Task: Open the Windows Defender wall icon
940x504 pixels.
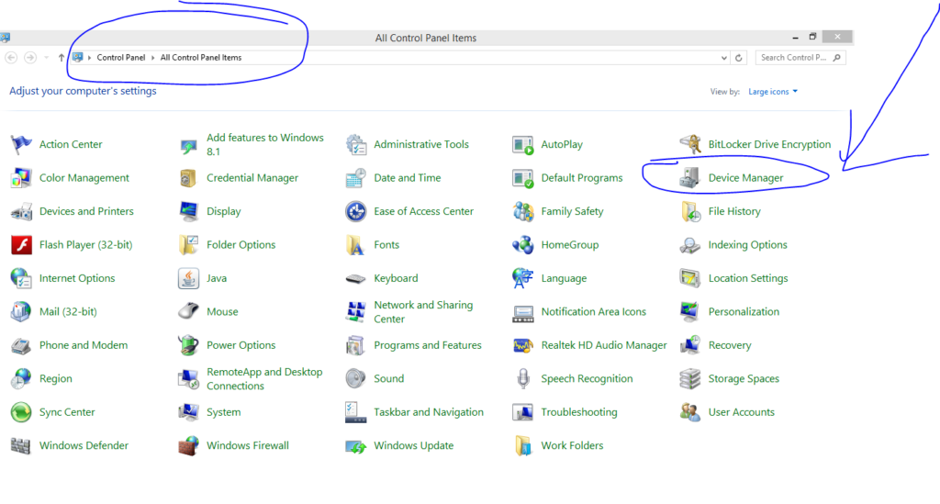Action: pos(21,446)
